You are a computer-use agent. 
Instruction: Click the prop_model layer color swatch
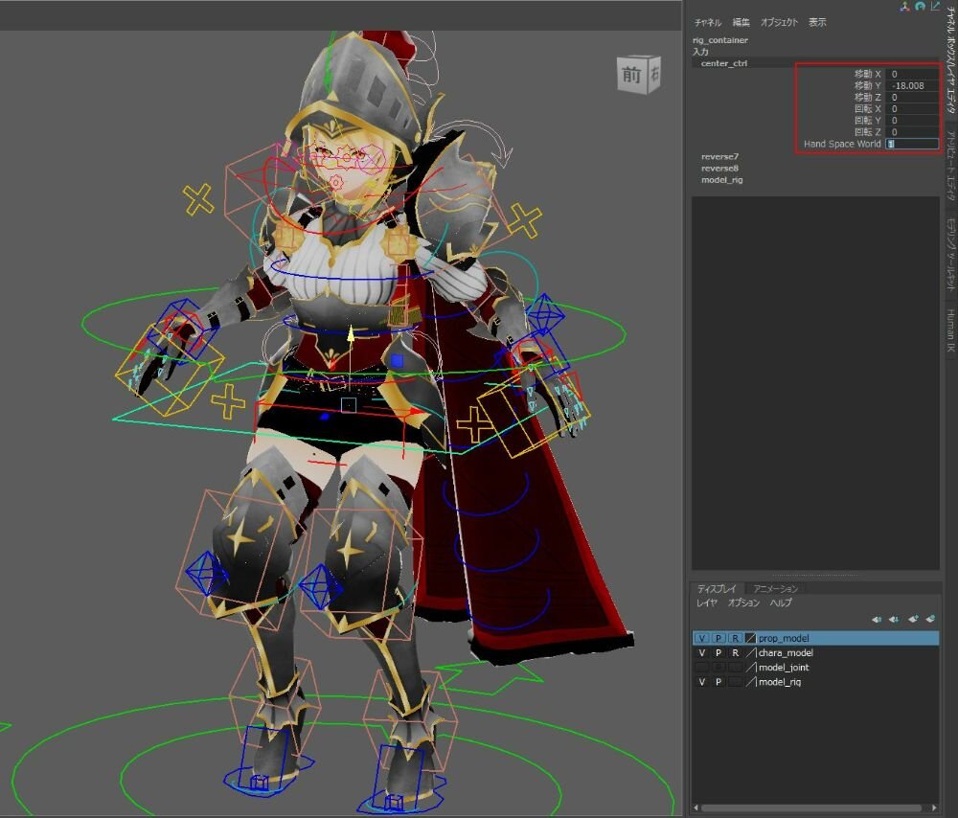(x=751, y=638)
